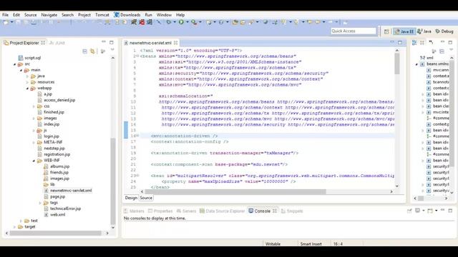This screenshot has width=458, height=257.
Task: Click the Downloads icon in menu bar
Action: (x=117, y=14)
